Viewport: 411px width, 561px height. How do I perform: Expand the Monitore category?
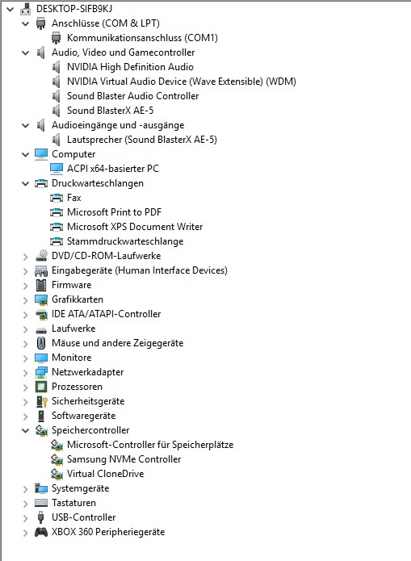[25, 358]
